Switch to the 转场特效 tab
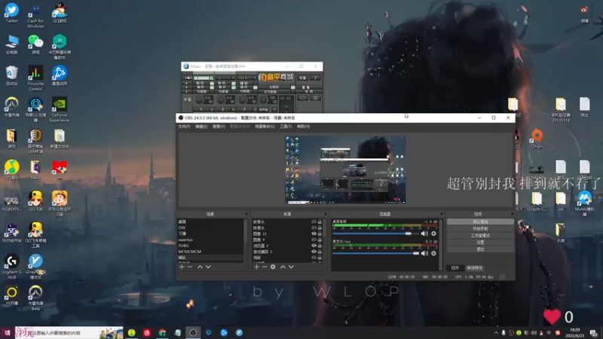The image size is (603, 339). pyautogui.click(x=475, y=268)
